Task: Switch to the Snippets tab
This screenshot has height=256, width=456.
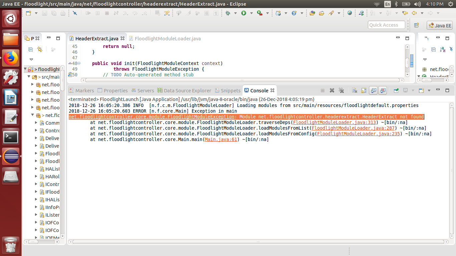Action: (228, 90)
